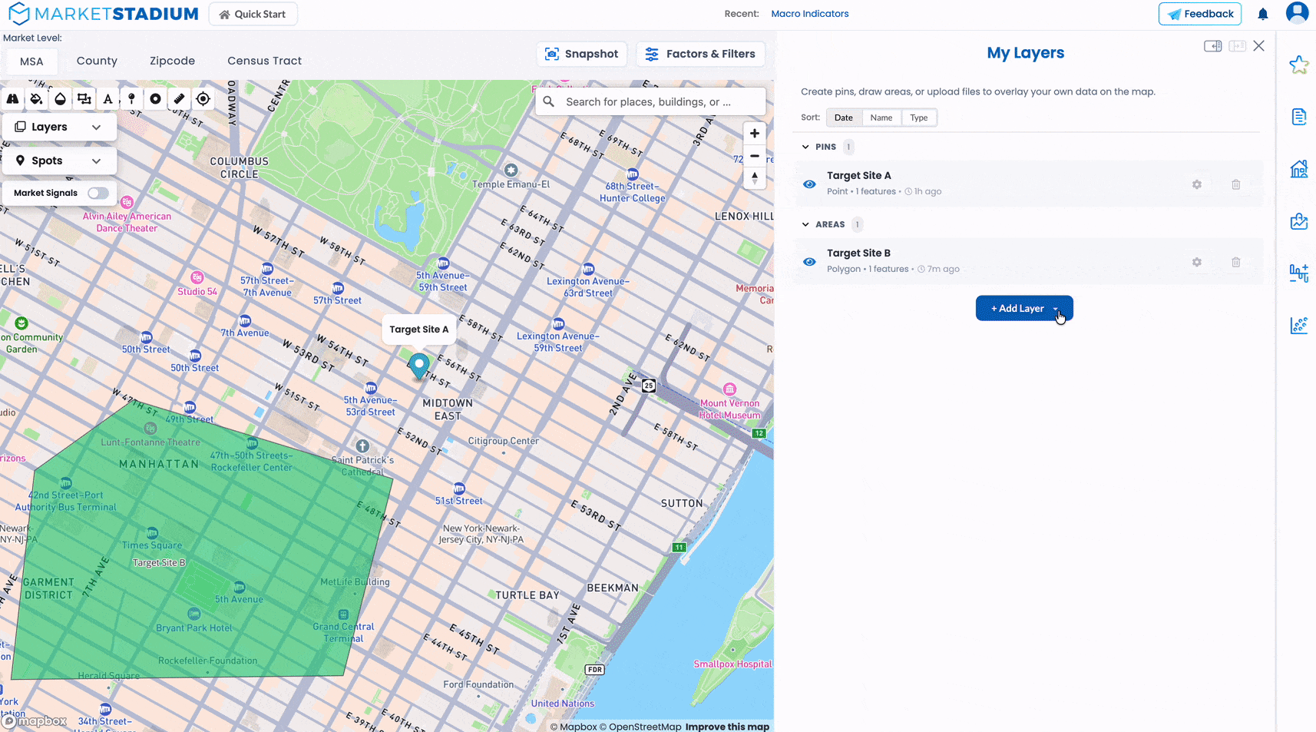Toggle the Market Signals switch
Viewport: 1316px width, 732px height.
pyautogui.click(x=98, y=193)
